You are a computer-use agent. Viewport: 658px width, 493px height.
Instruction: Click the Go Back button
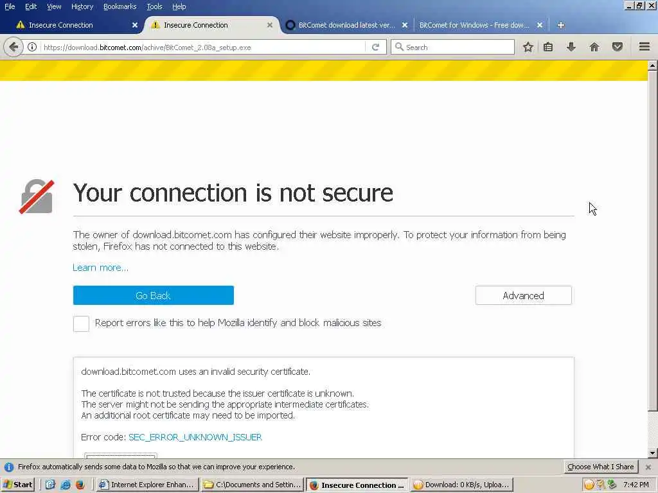[x=153, y=295]
